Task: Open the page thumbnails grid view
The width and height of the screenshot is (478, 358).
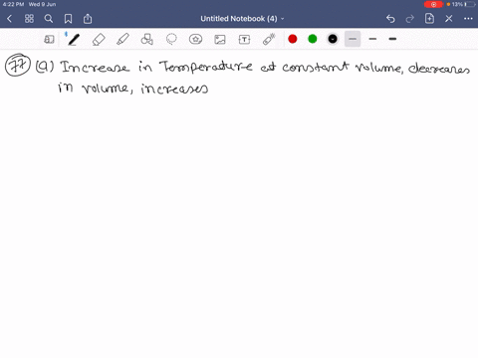Action: coord(29,19)
